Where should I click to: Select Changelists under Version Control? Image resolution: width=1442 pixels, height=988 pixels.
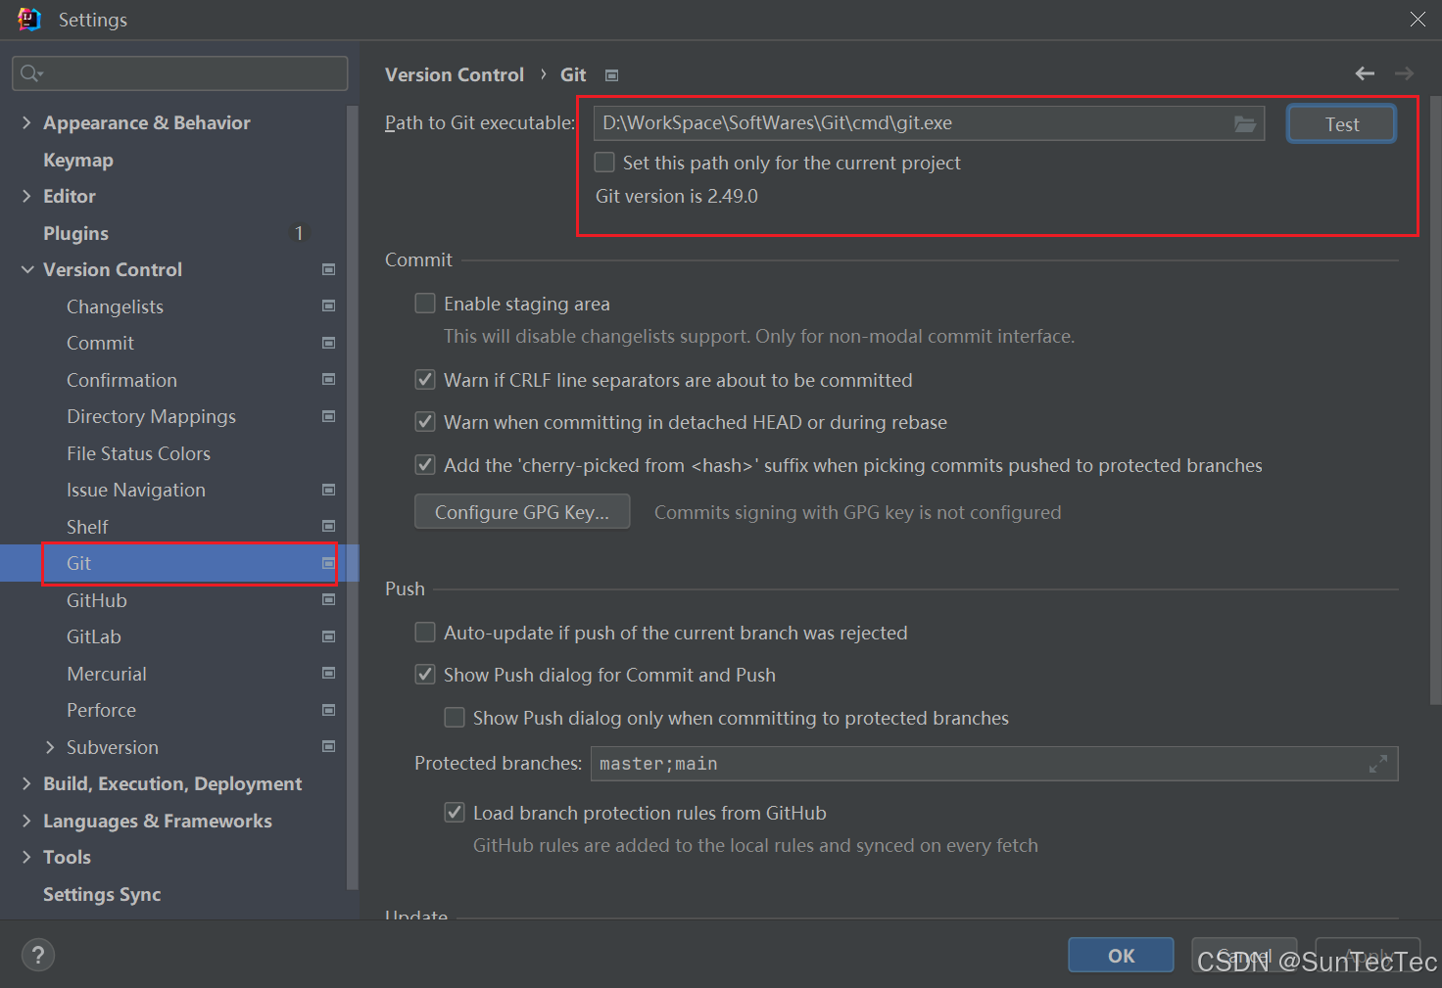click(x=115, y=306)
